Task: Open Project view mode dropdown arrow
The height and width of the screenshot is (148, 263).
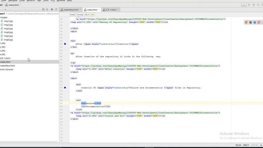Action: pos(5,9)
